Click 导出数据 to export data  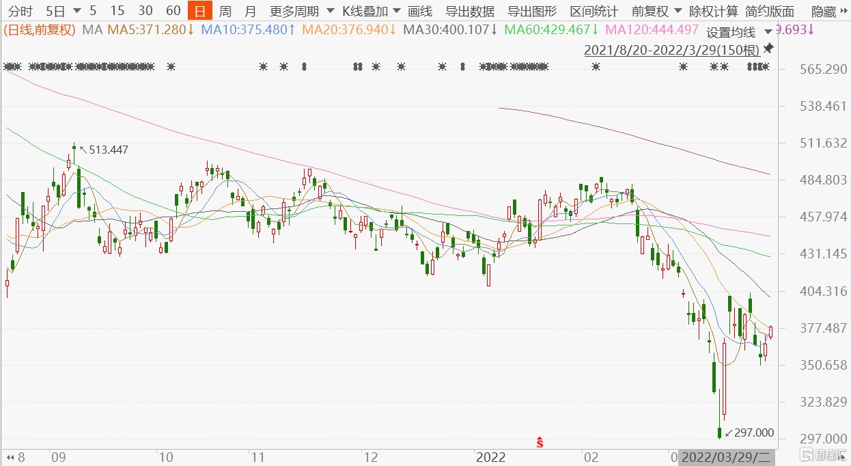click(469, 11)
